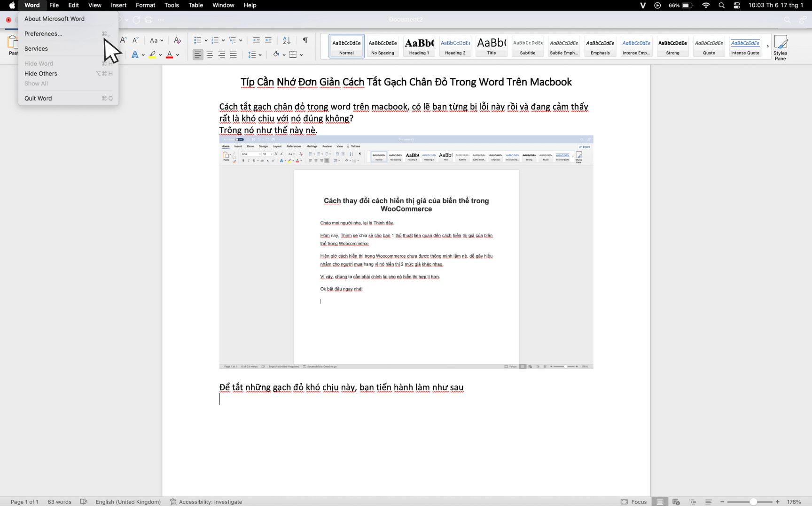This screenshot has height=507, width=812.
Task: Toggle Align Left paragraph alignment
Action: [198, 55]
